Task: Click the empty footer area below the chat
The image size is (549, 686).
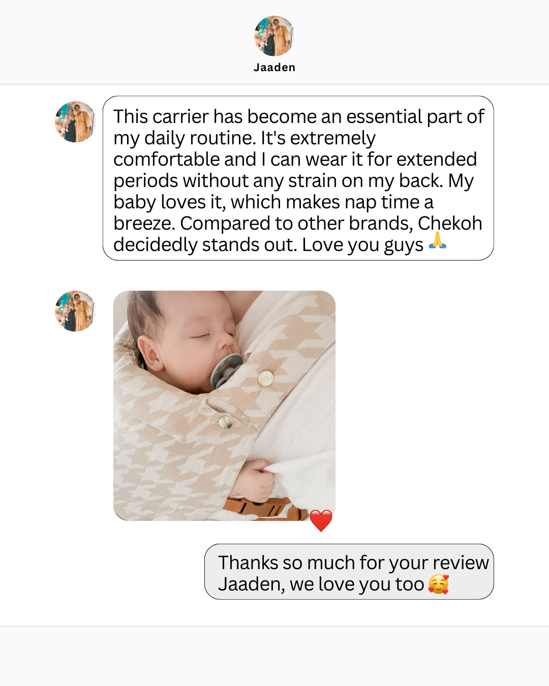Action: pos(274,657)
